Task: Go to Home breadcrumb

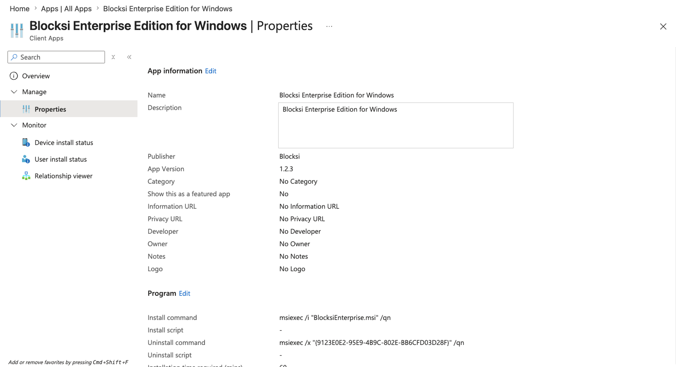Action: point(20,9)
